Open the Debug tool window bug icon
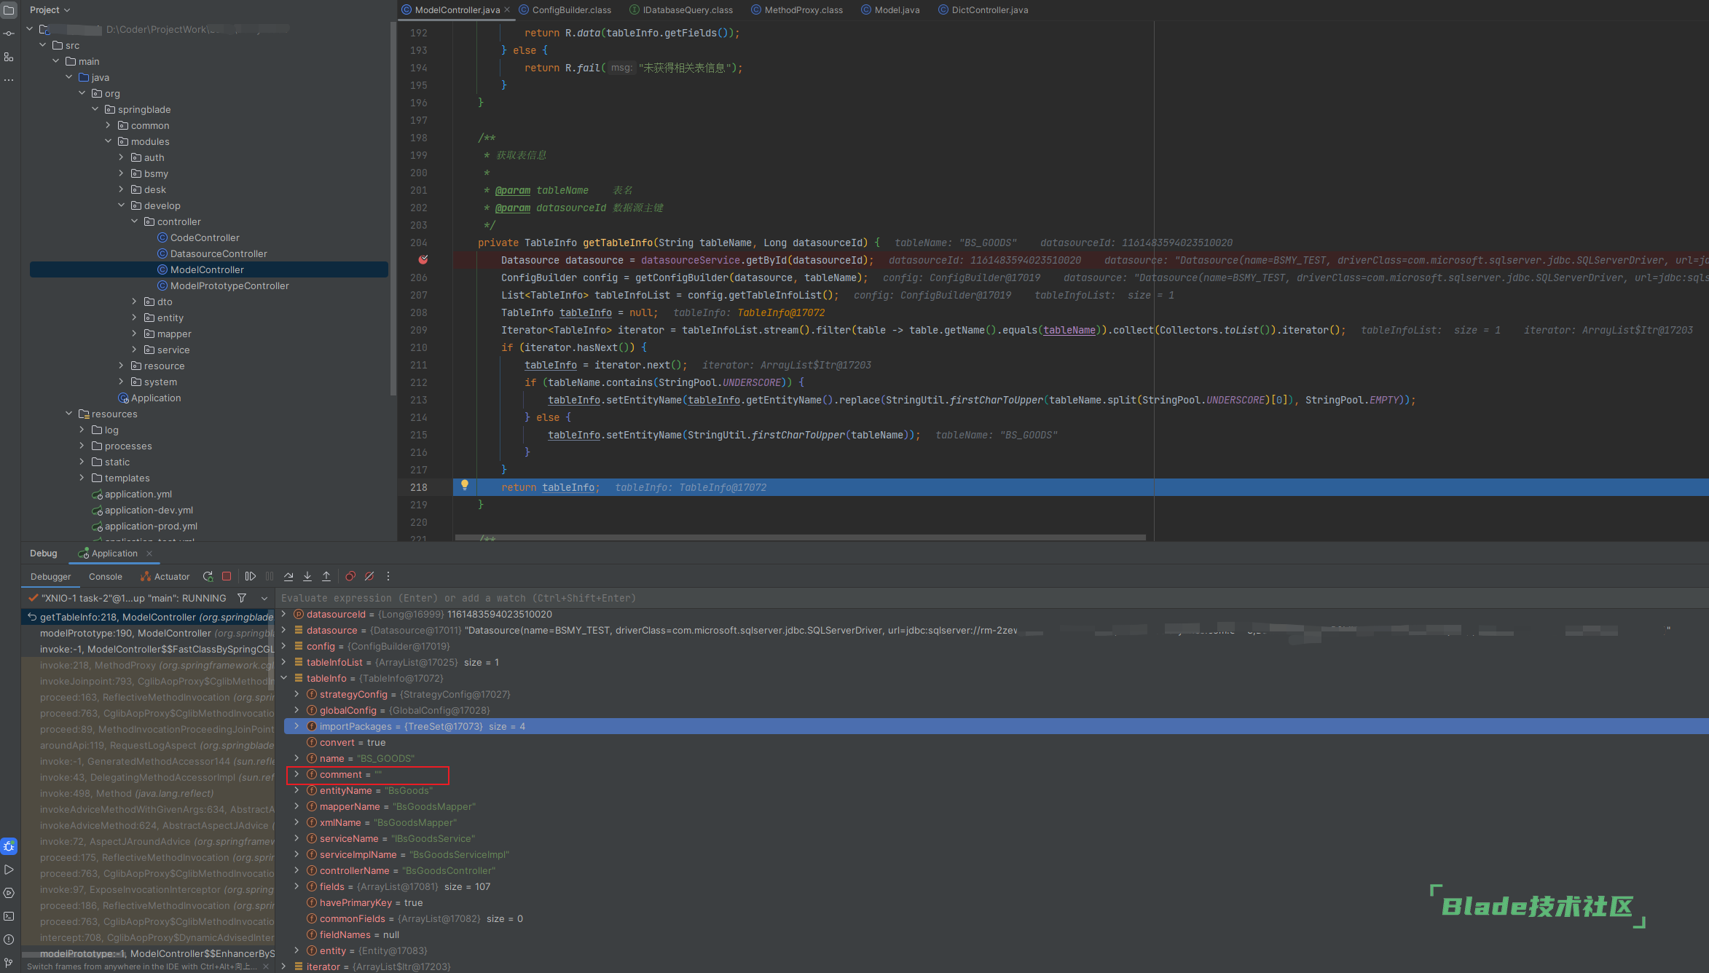The height and width of the screenshot is (973, 1709). 9,846
